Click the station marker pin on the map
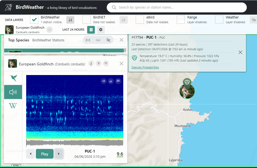Screen dimensions: 257x168 187,82
